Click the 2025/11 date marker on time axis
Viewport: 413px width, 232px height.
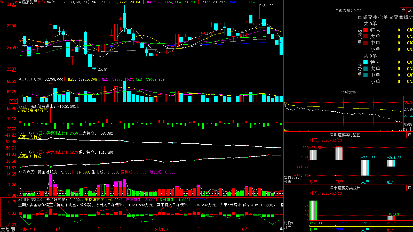(x=28, y=229)
